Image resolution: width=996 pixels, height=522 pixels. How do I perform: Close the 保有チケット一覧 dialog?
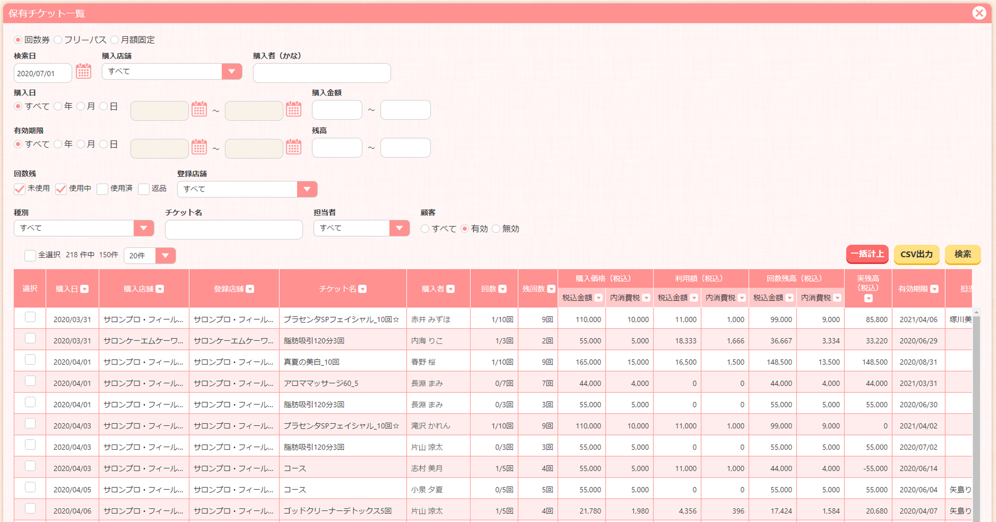[x=979, y=13]
